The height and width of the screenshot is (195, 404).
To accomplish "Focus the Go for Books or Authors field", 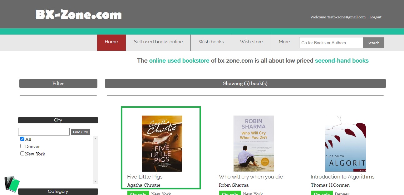I will pyautogui.click(x=331, y=43).
